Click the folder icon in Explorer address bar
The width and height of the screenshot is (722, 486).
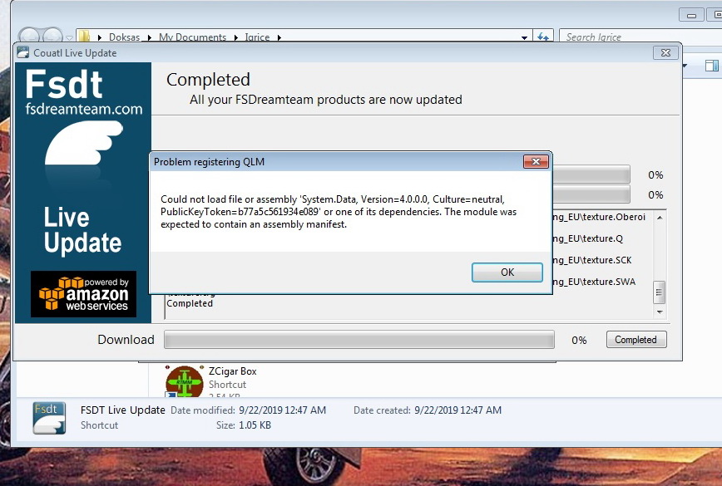[x=84, y=37]
